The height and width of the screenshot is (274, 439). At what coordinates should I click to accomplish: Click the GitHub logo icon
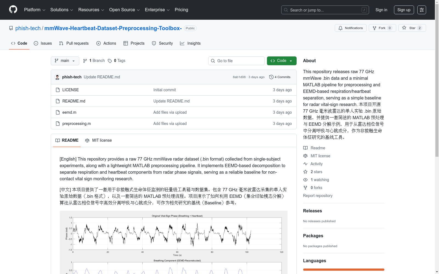[x=13, y=10]
